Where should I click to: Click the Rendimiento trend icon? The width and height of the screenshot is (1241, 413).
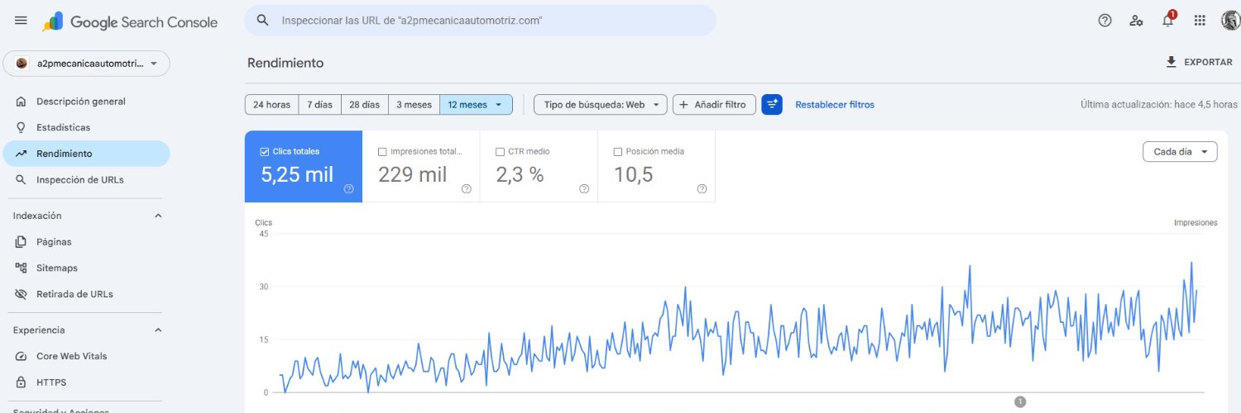coord(21,154)
